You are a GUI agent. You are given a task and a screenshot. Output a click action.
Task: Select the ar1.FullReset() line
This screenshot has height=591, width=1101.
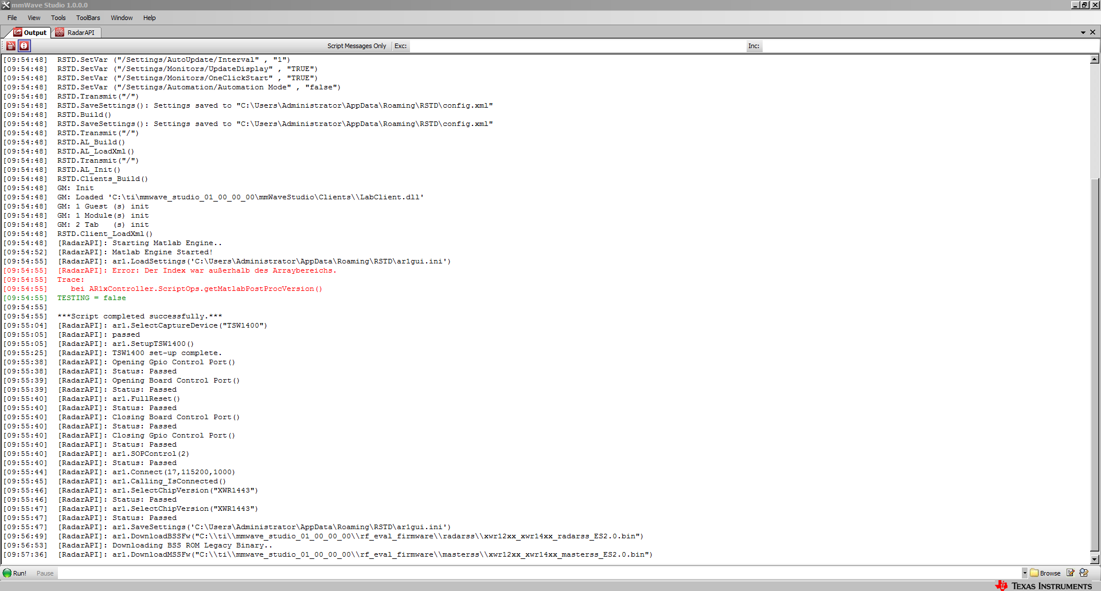pyautogui.click(x=92, y=399)
